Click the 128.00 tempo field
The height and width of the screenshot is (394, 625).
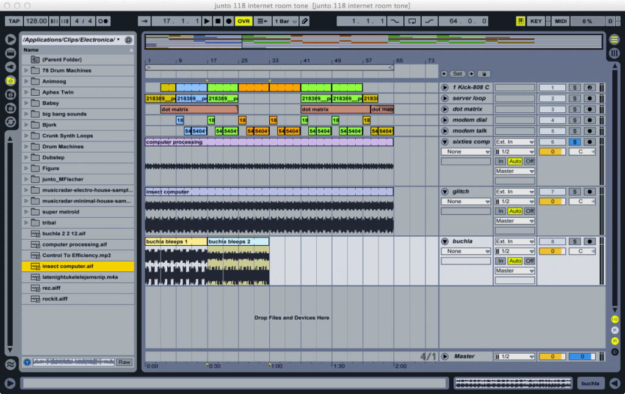36,21
